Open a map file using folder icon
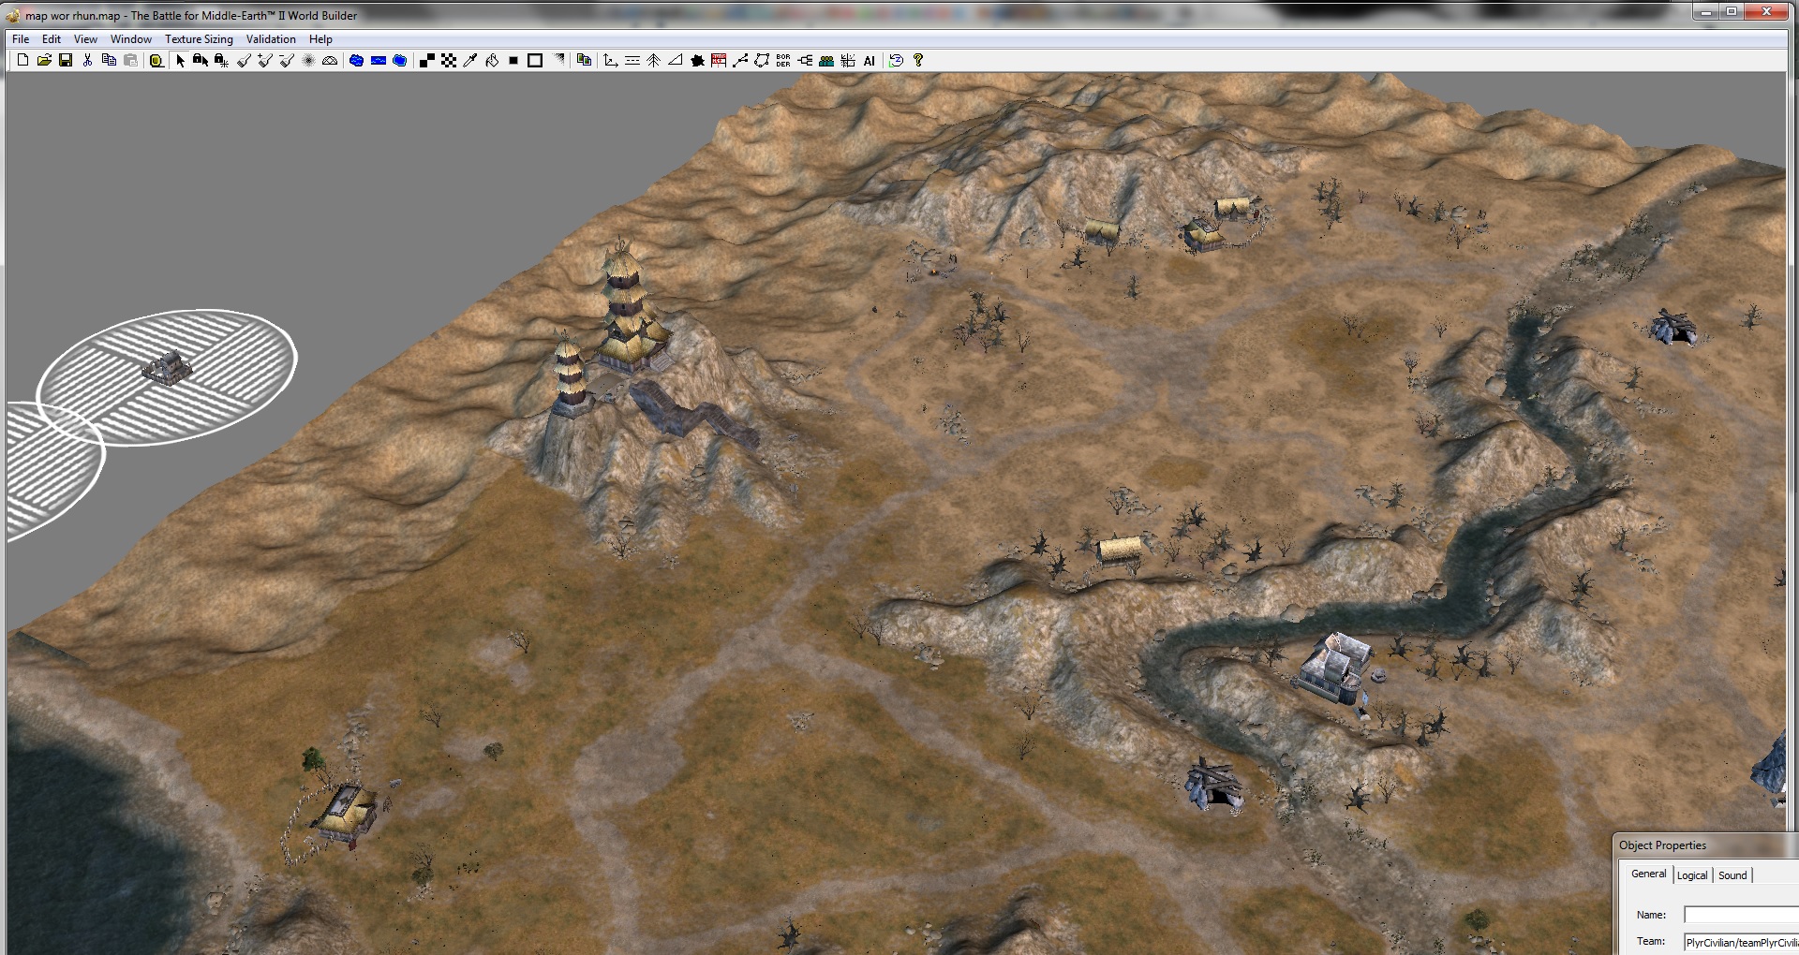The image size is (1799, 955). [44, 60]
